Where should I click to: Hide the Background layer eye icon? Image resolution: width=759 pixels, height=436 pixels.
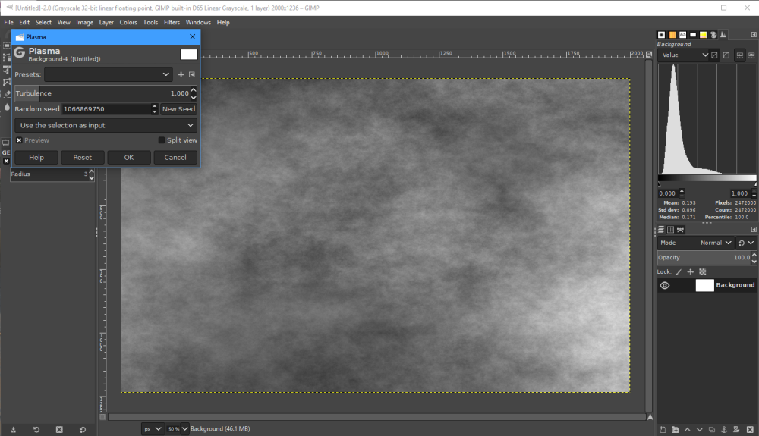tap(665, 285)
